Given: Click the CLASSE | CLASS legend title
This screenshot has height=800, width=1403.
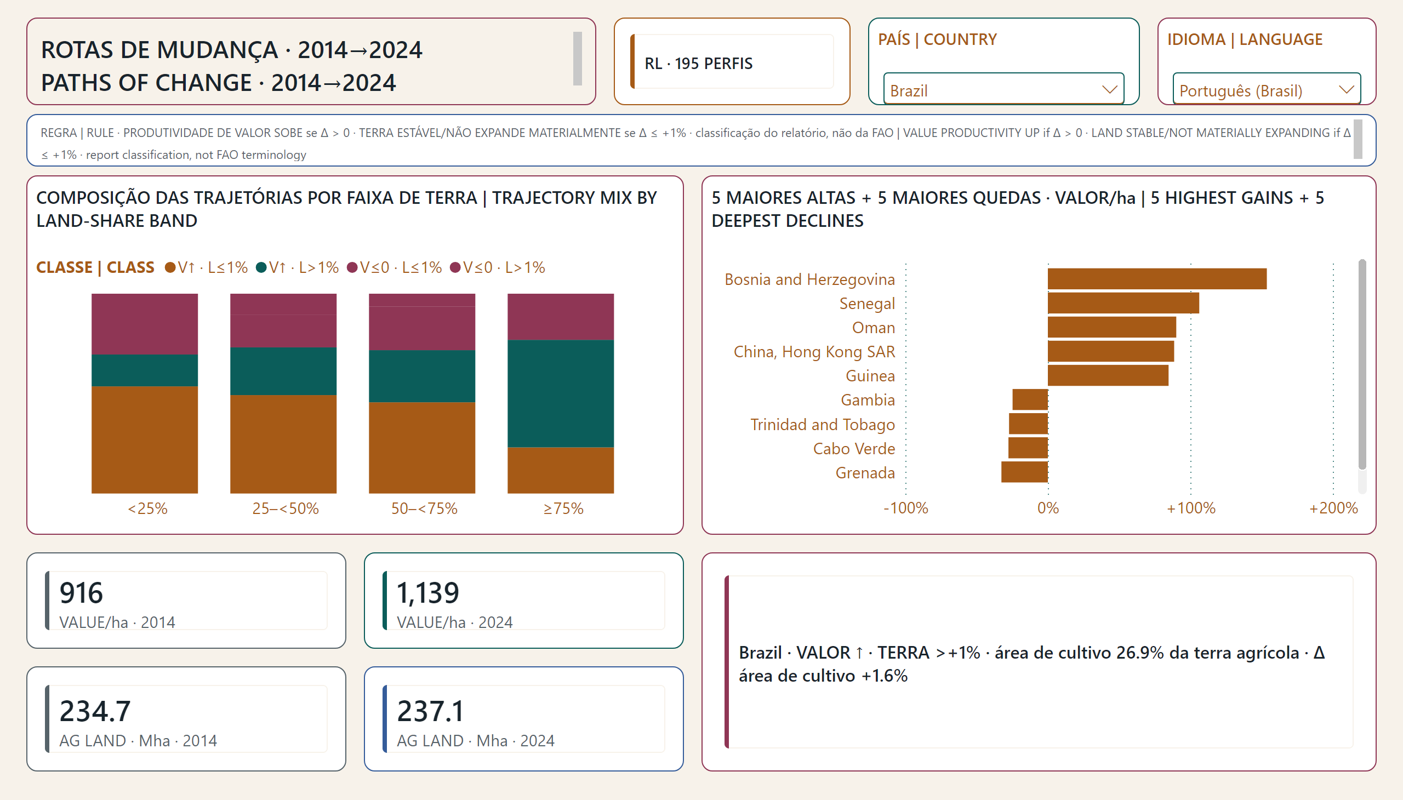Looking at the screenshot, I should click(95, 267).
